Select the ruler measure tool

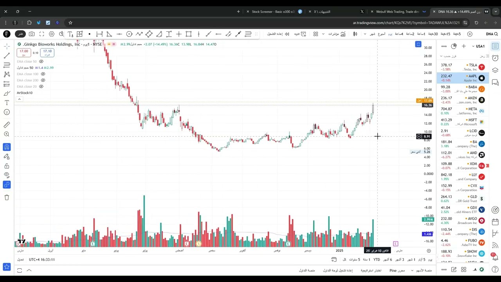click(7, 125)
